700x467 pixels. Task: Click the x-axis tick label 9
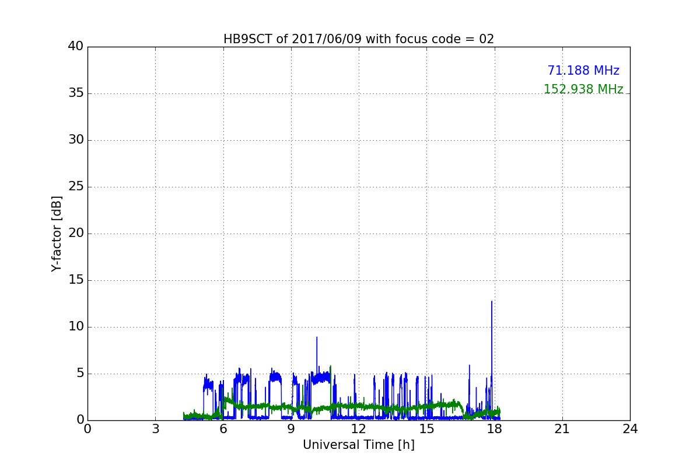coord(291,429)
